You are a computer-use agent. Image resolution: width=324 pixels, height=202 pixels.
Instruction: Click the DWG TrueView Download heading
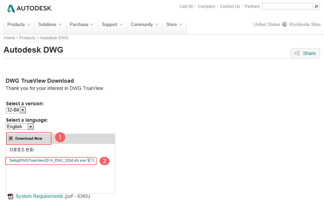[x=40, y=81]
